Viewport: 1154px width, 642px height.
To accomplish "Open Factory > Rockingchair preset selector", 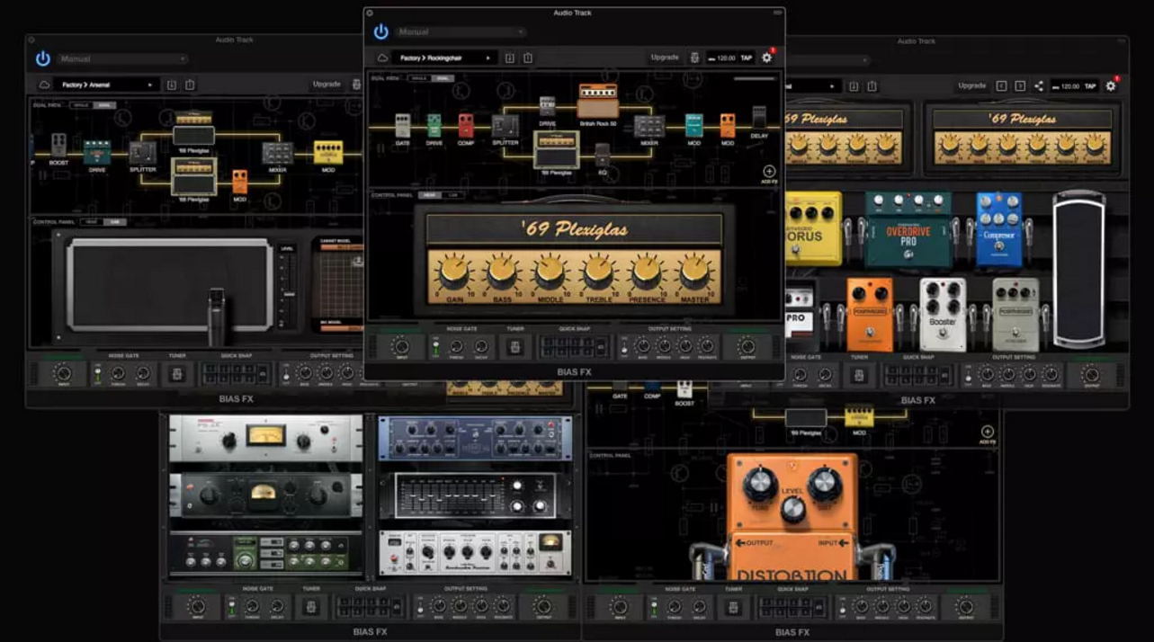I will click(x=446, y=58).
